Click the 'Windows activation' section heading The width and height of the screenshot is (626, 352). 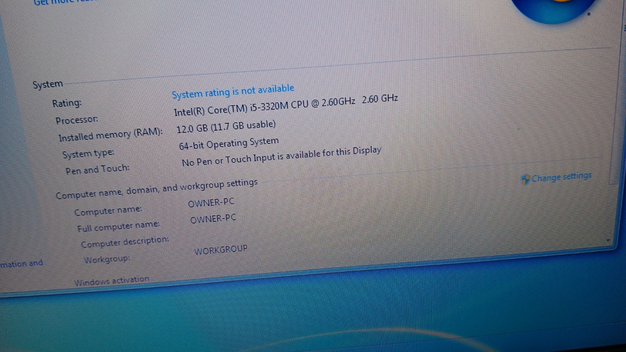coord(112,281)
